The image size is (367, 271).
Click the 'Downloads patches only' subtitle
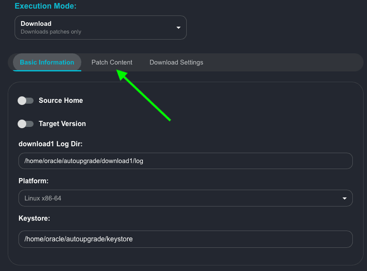[51, 32]
